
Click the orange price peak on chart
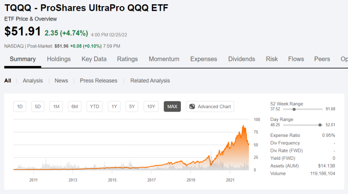coord(243,126)
